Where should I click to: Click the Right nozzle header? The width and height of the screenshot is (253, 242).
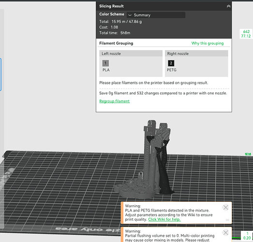pos(196,54)
